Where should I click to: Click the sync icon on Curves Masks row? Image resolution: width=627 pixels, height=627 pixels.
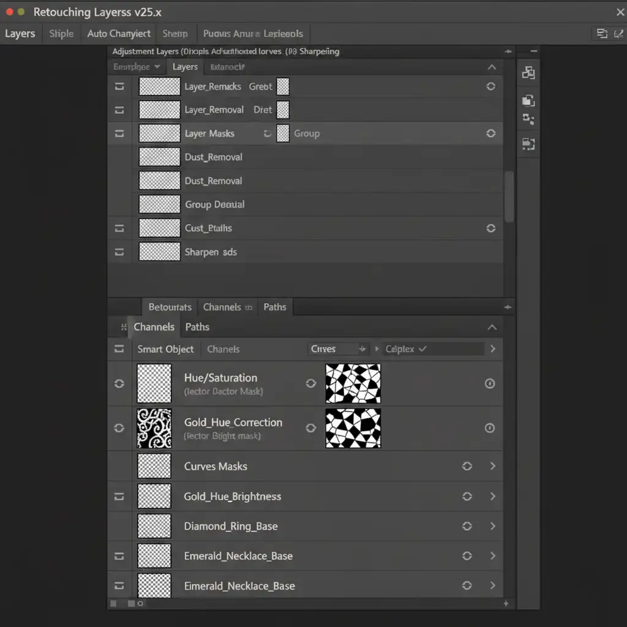pos(467,466)
